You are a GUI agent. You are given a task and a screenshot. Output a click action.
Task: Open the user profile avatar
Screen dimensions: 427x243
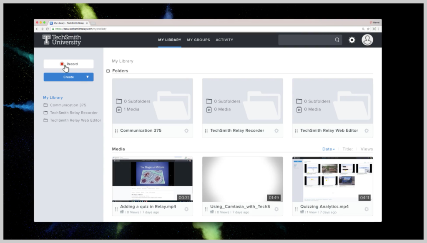367,40
